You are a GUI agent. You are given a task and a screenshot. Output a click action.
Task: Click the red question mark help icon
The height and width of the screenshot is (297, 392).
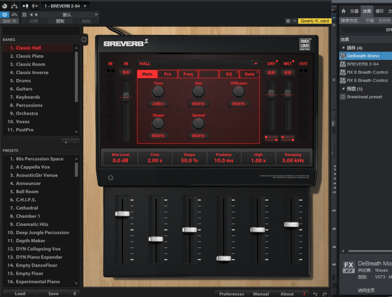[304, 294]
